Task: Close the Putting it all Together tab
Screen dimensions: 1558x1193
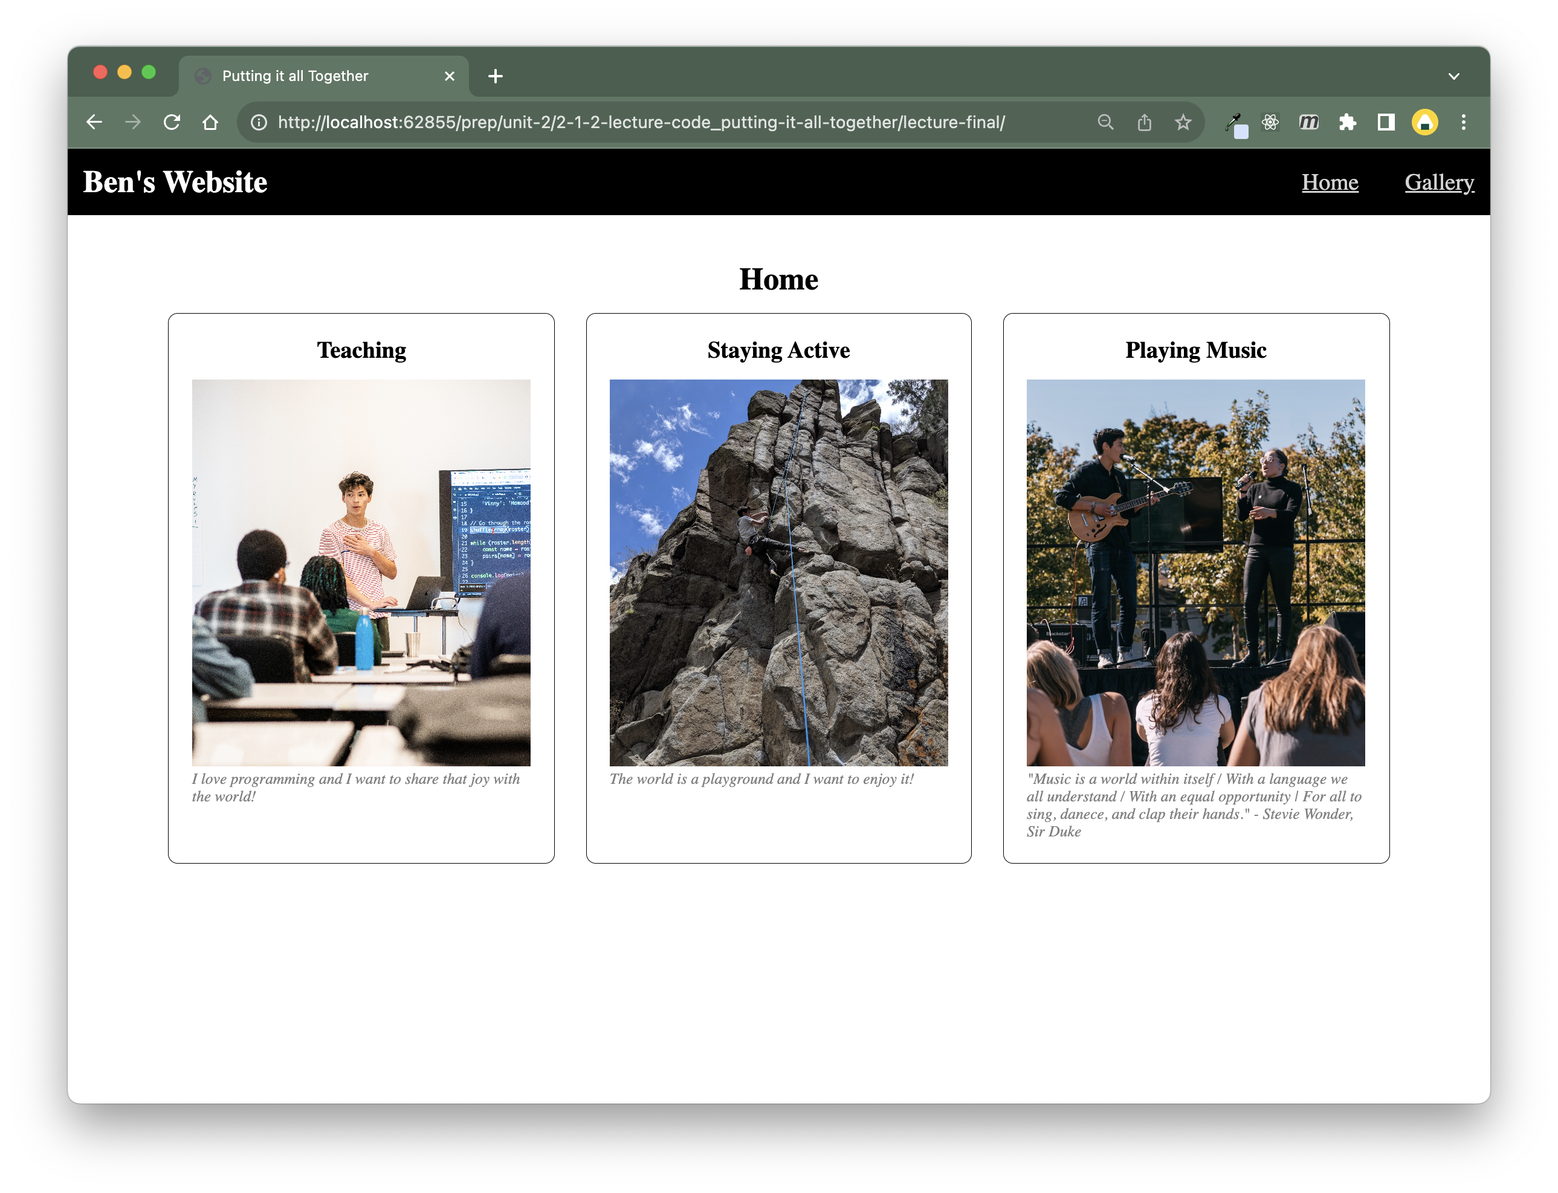Action: 450,76
